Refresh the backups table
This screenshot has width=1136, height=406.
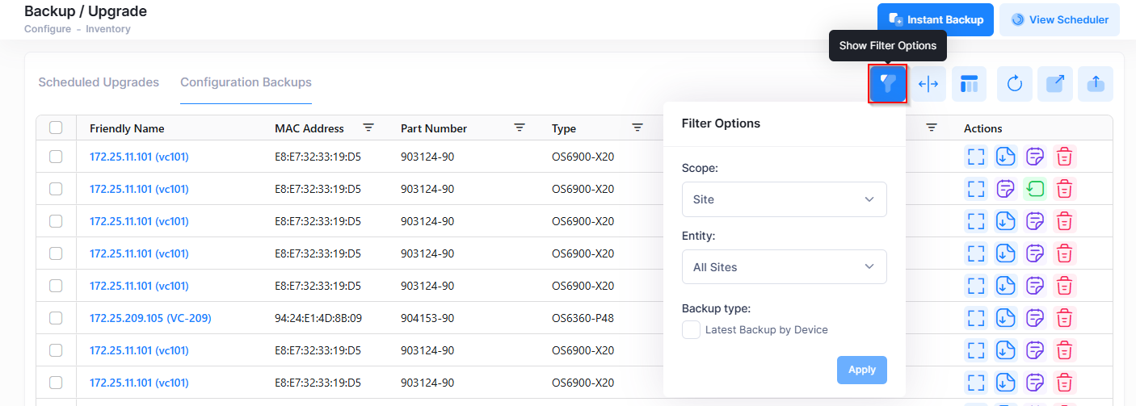(x=1015, y=84)
